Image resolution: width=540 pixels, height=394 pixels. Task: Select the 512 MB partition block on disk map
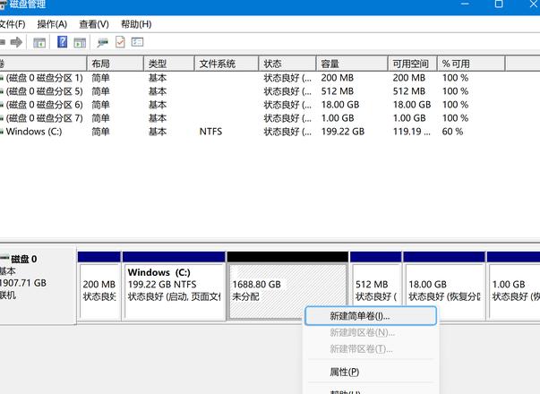coord(376,279)
